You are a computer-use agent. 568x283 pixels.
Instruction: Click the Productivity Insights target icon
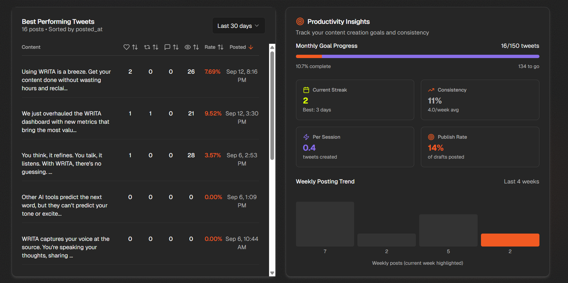[300, 22]
